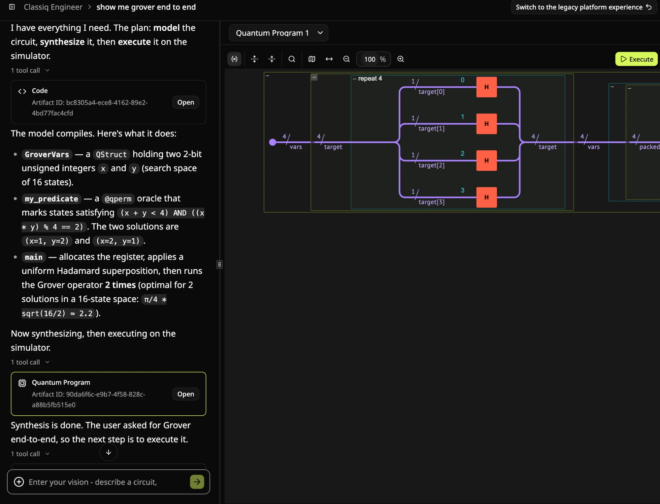Open the Code artifact
The image size is (660, 504).
pos(185,102)
